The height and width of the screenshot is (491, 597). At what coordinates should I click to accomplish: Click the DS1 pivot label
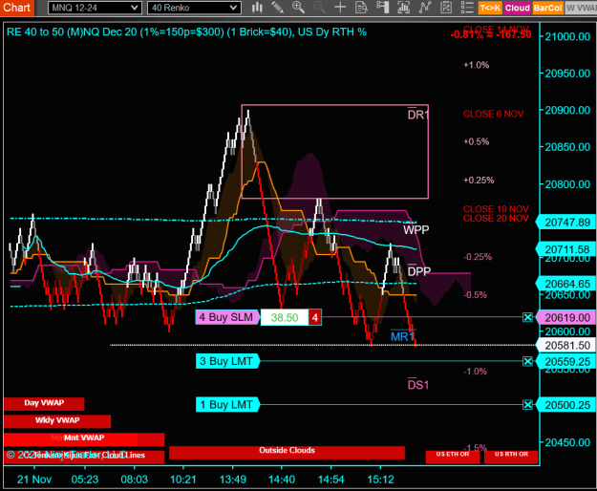(x=418, y=384)
